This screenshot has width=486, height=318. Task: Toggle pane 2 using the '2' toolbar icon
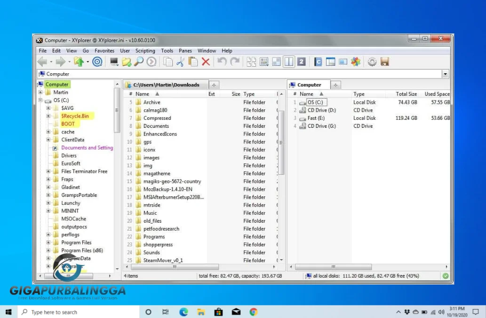click(x=302, y=61)
